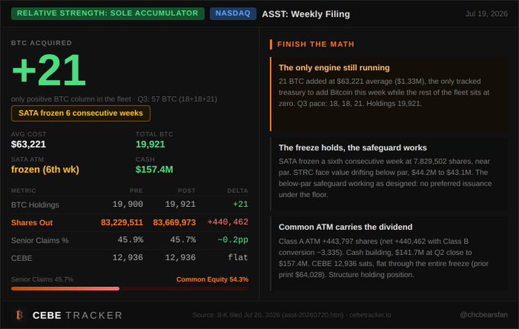This screenshot has width=519, height=329.
Task: Click the TOTAL BTC value 19,921
Action: (x=150, y=144)
